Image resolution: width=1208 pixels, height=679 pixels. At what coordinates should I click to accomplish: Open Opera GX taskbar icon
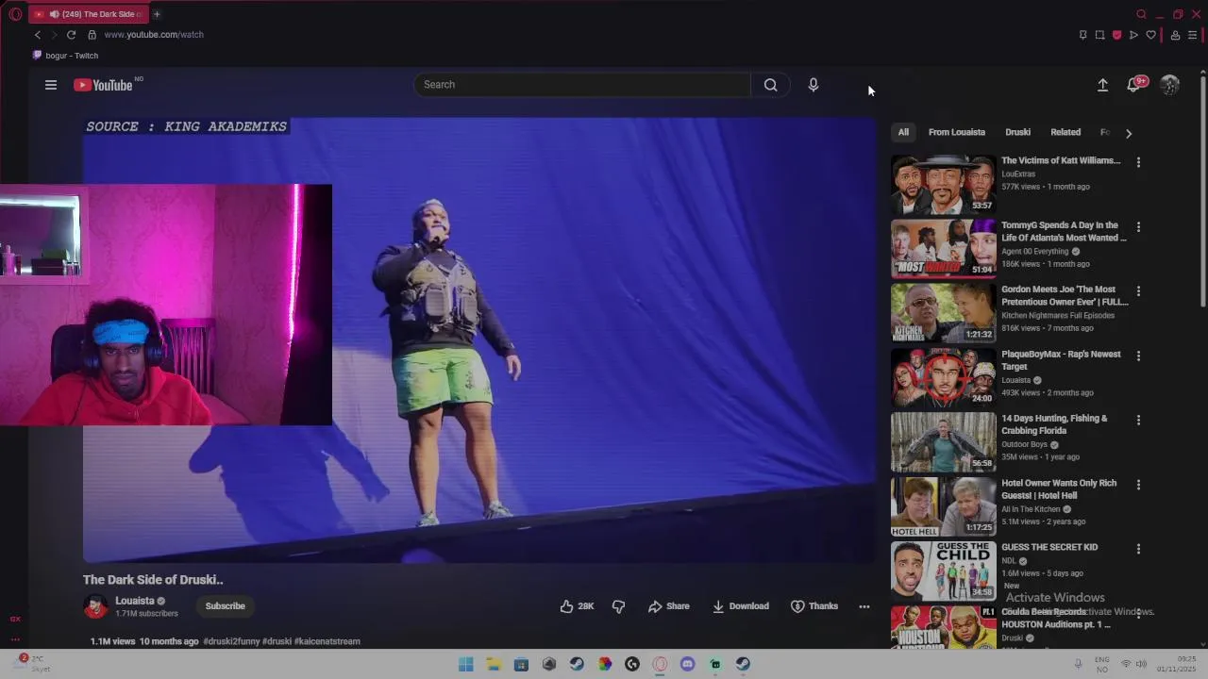pyautogui.click(x=660, y=664)
